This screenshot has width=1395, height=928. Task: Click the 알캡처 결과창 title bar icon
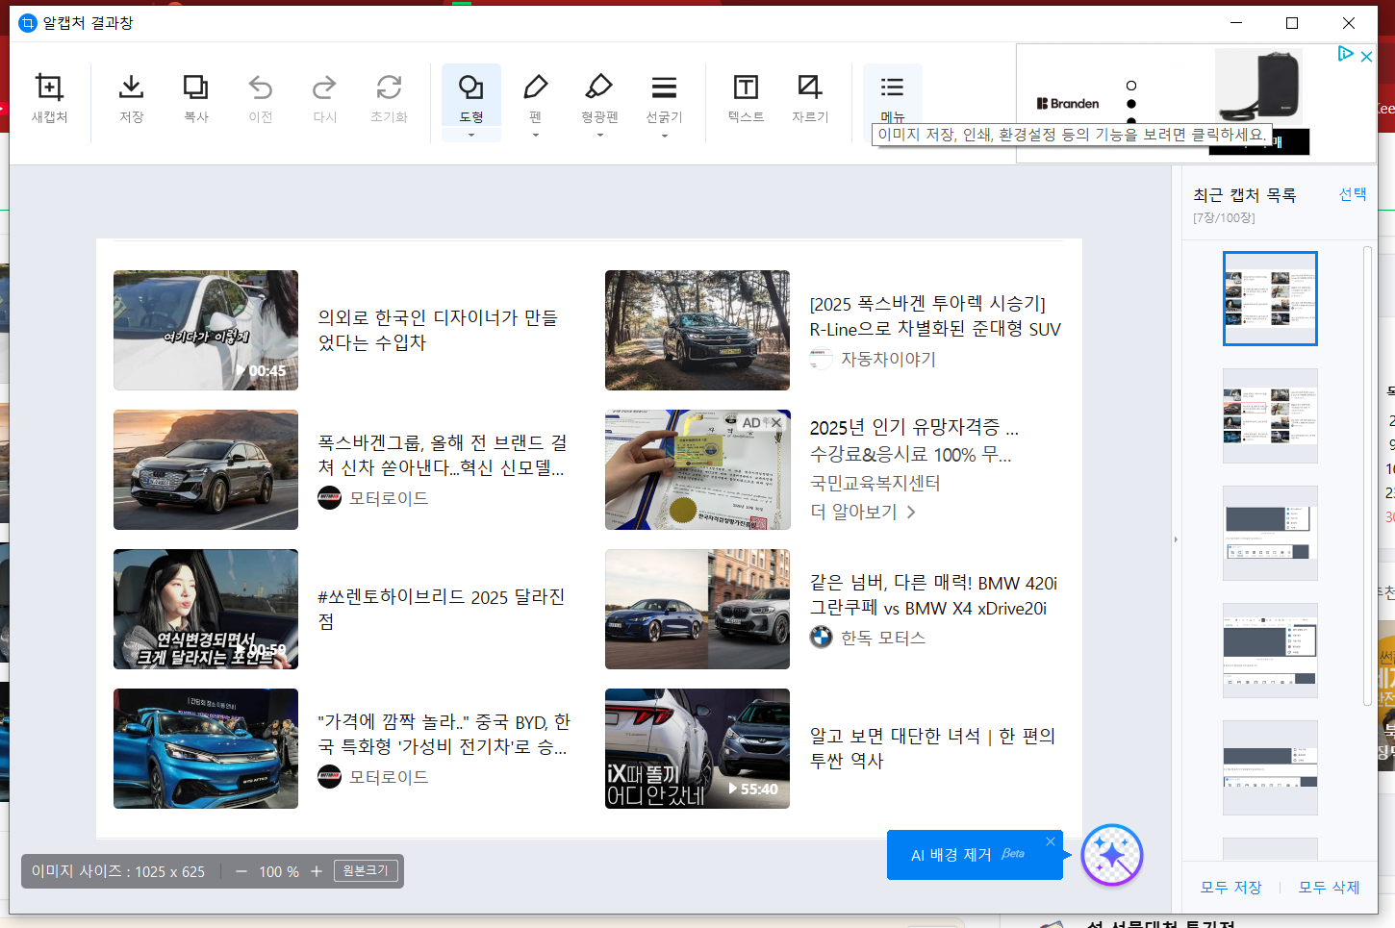pyautogui.click(x=28, y=23)
